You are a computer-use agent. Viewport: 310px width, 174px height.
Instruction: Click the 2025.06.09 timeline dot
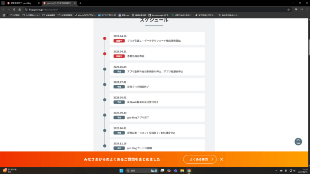tap(105, 69)
